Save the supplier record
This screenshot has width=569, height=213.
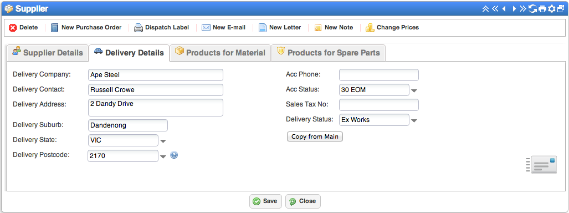[x=265, y=201]
